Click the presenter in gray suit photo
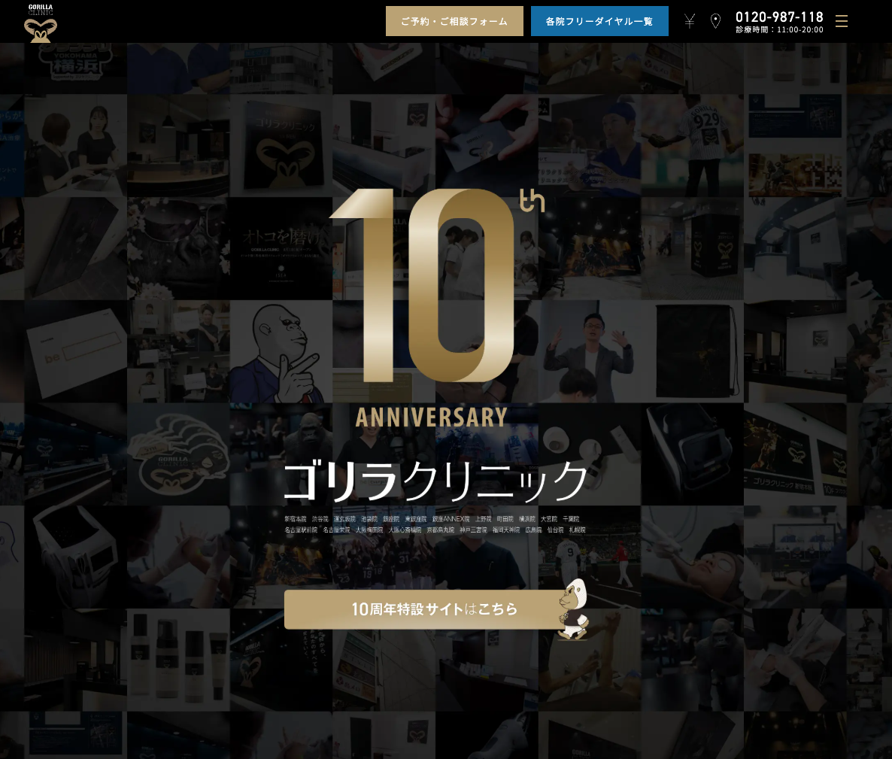Viewport: 892px width, 759px height. coord(590,351)
